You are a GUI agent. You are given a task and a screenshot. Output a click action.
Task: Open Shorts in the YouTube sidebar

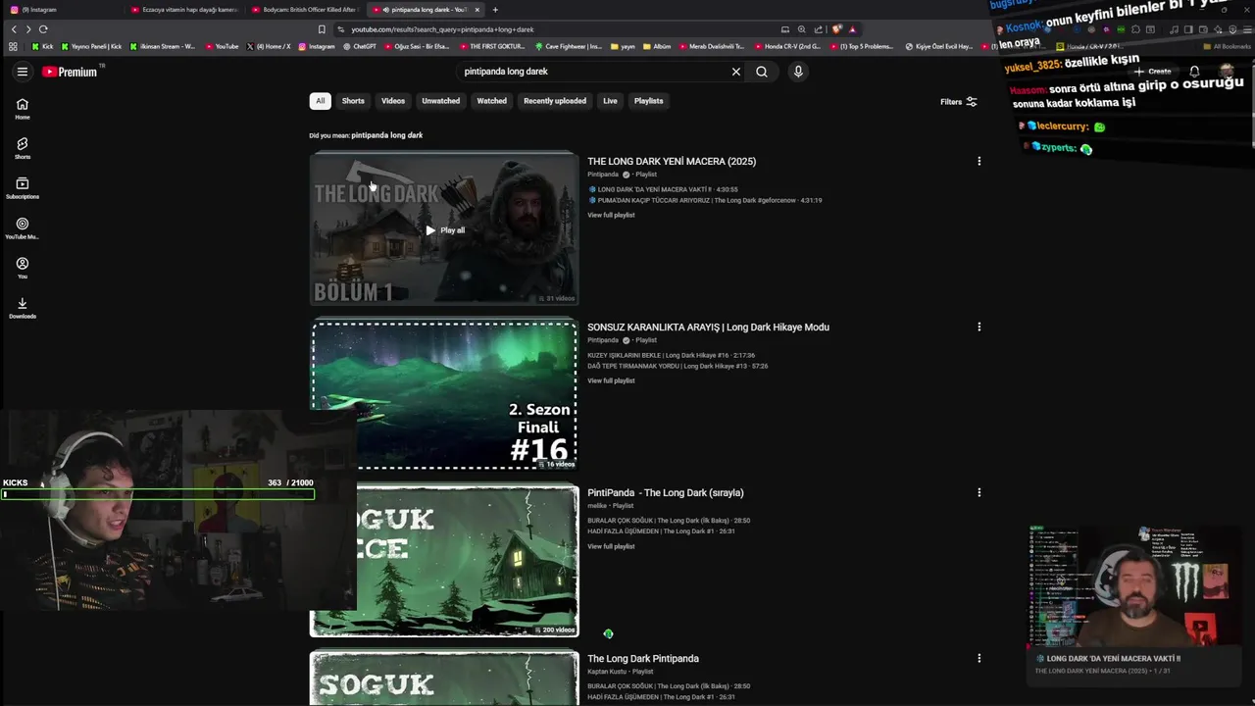point(22,149)
